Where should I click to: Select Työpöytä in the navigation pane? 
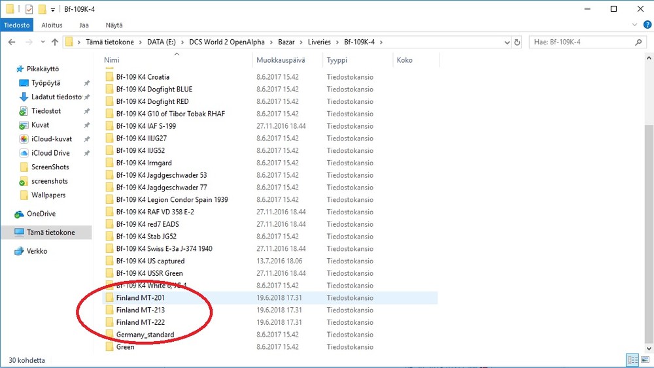coord(46,83)
